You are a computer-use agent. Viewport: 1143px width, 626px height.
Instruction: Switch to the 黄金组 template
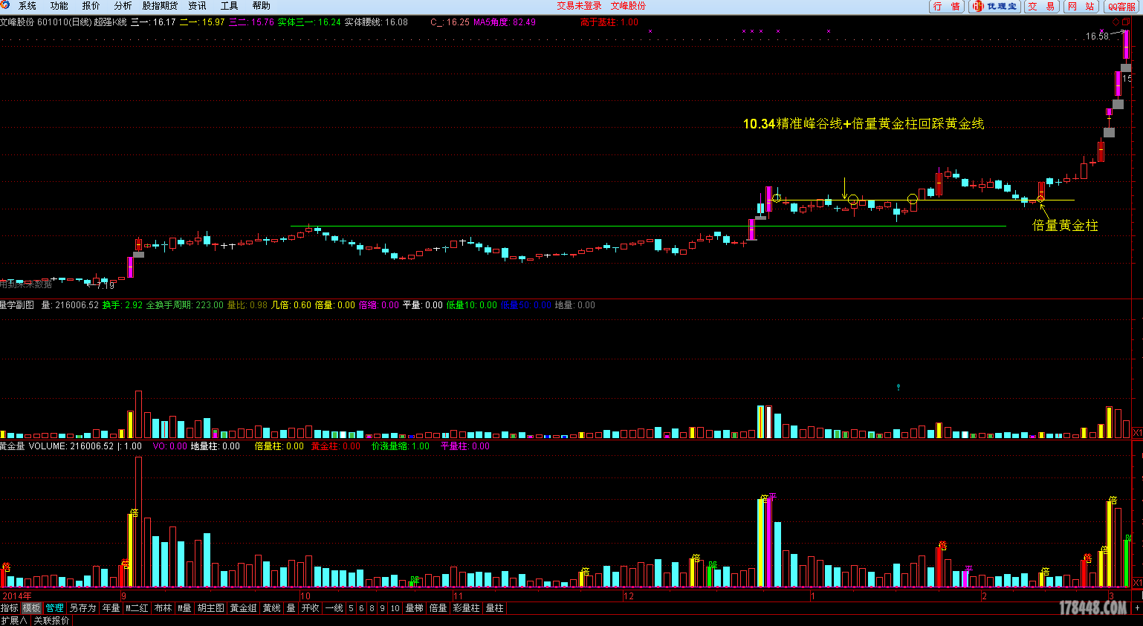click(x=244, y=608)
